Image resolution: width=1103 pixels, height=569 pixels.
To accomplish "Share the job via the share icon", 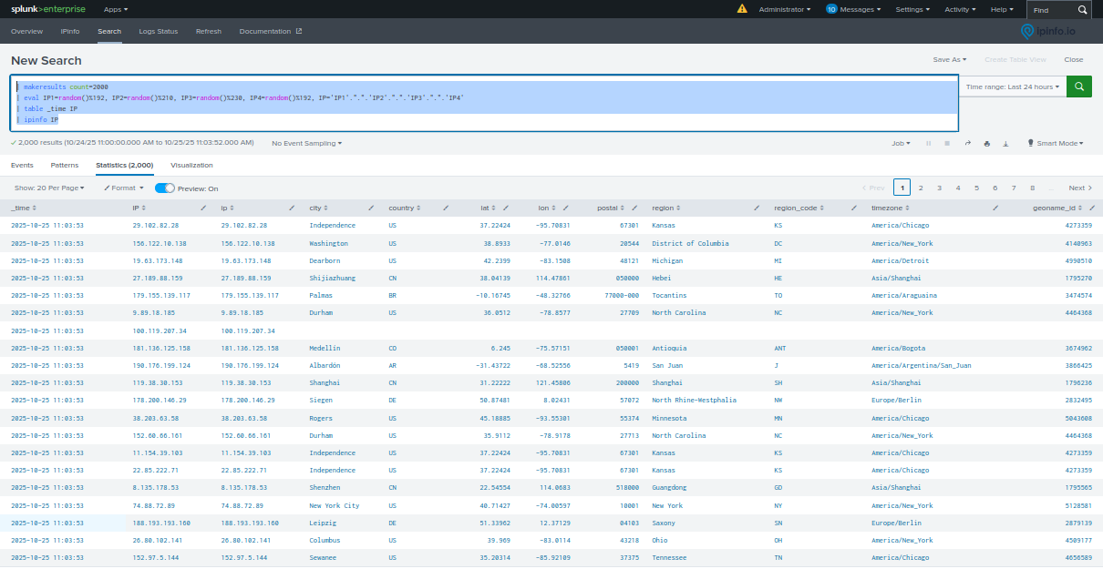I will (x=966, y=142).
